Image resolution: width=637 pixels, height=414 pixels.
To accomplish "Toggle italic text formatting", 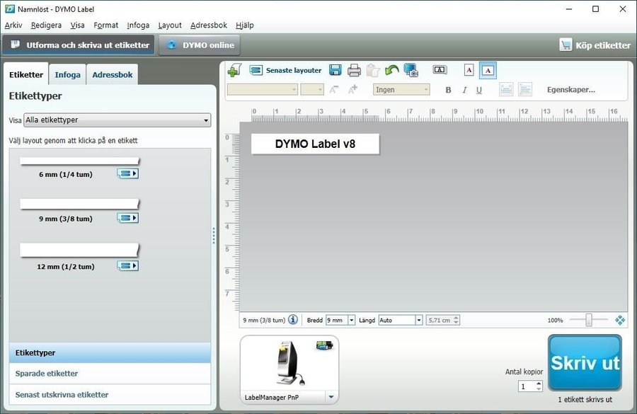I will click(464, 90).
